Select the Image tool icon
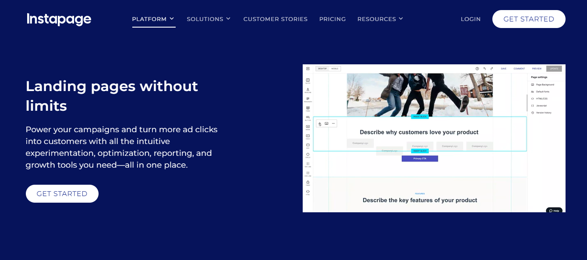This screenshot has width=587, height=260. 308,127
